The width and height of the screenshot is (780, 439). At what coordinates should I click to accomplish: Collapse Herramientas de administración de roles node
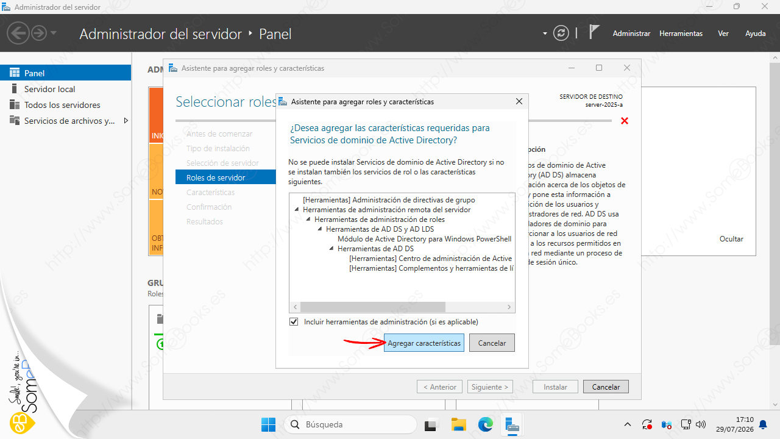click(x=308, y=220)
